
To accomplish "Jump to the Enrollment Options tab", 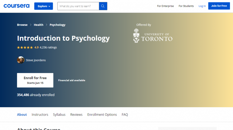I will point(102,115).
